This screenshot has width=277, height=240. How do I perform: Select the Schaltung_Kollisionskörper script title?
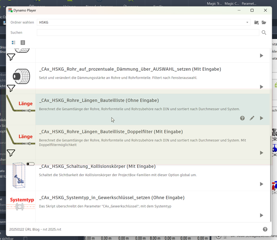(x=97, y=166)
